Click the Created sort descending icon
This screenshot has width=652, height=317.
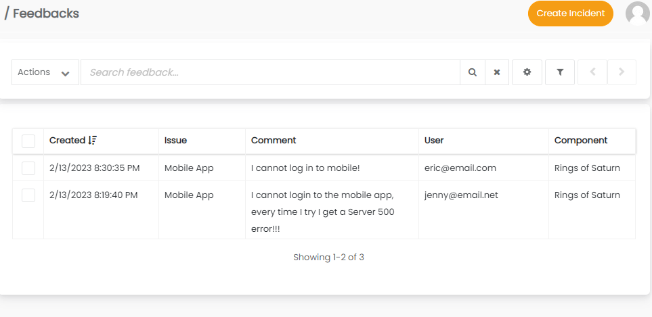92,141
